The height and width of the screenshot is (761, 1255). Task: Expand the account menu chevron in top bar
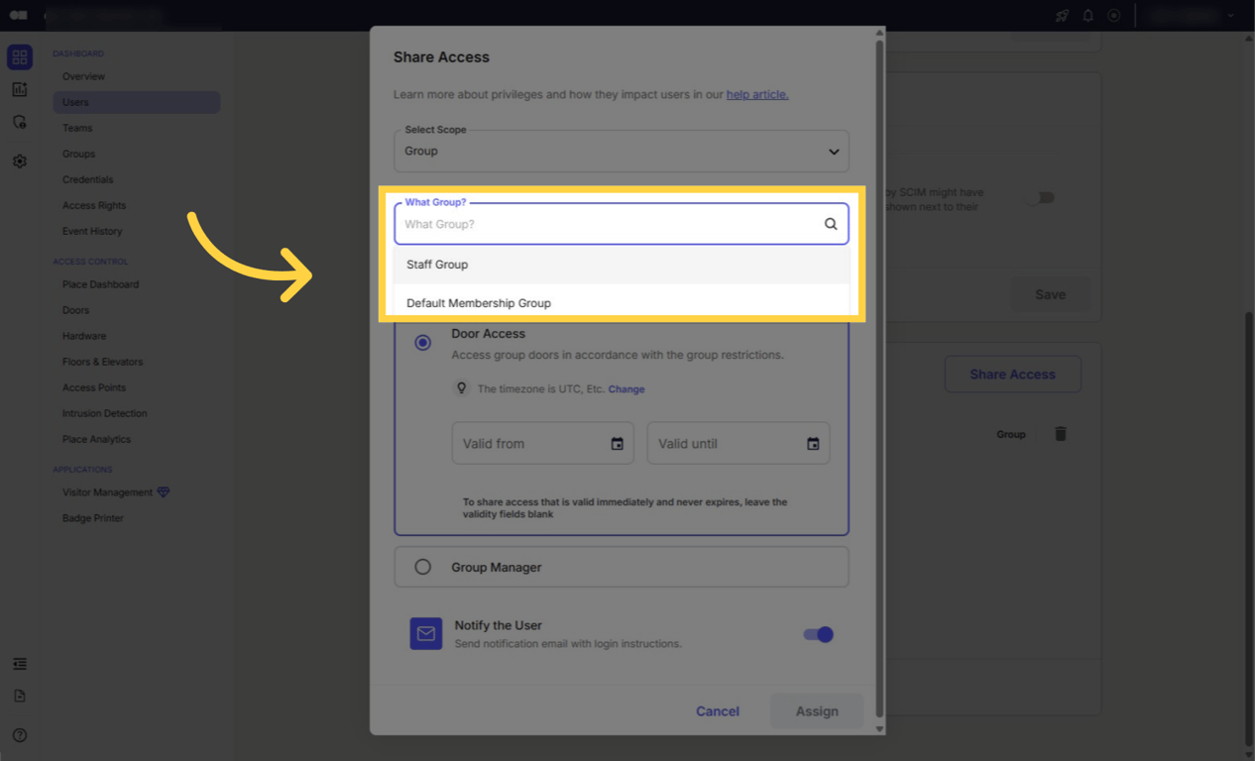click(x=1229, y=15)
